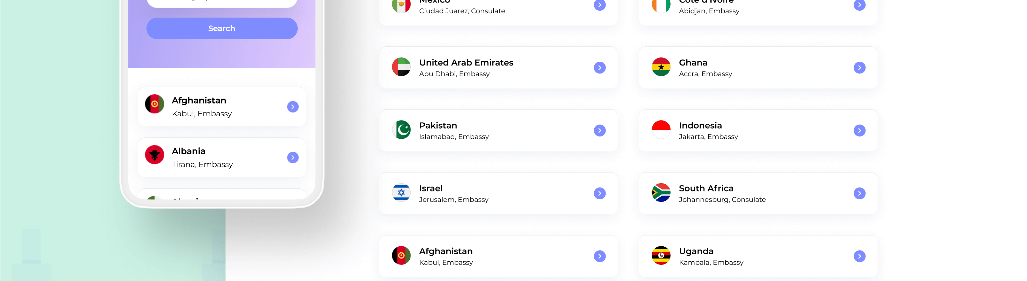Viewport: 1027px width, 281px height.
Task: Click the Israel flag icon
Action: click(x=401, y=193)
